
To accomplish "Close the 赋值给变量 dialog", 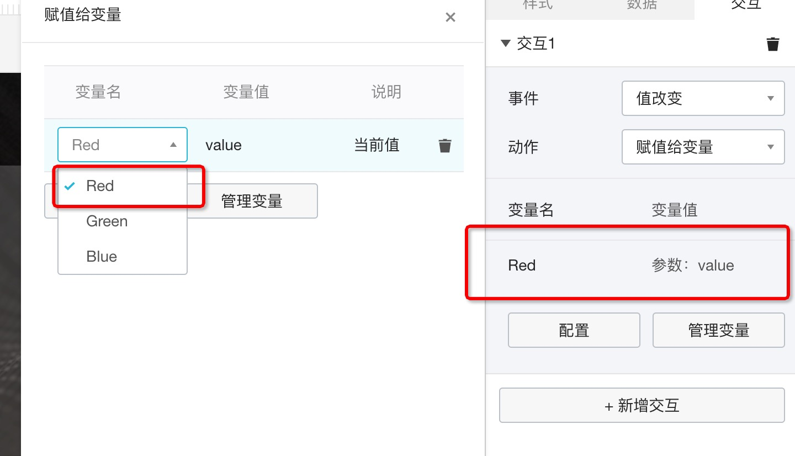I will coord(451,18).
